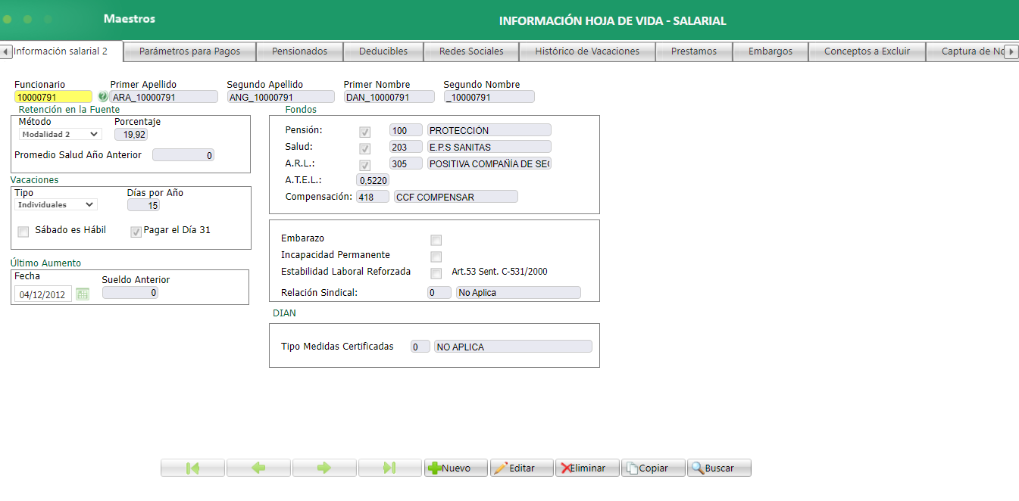Jump to the first record using navigation arrow

coord(192,467)
